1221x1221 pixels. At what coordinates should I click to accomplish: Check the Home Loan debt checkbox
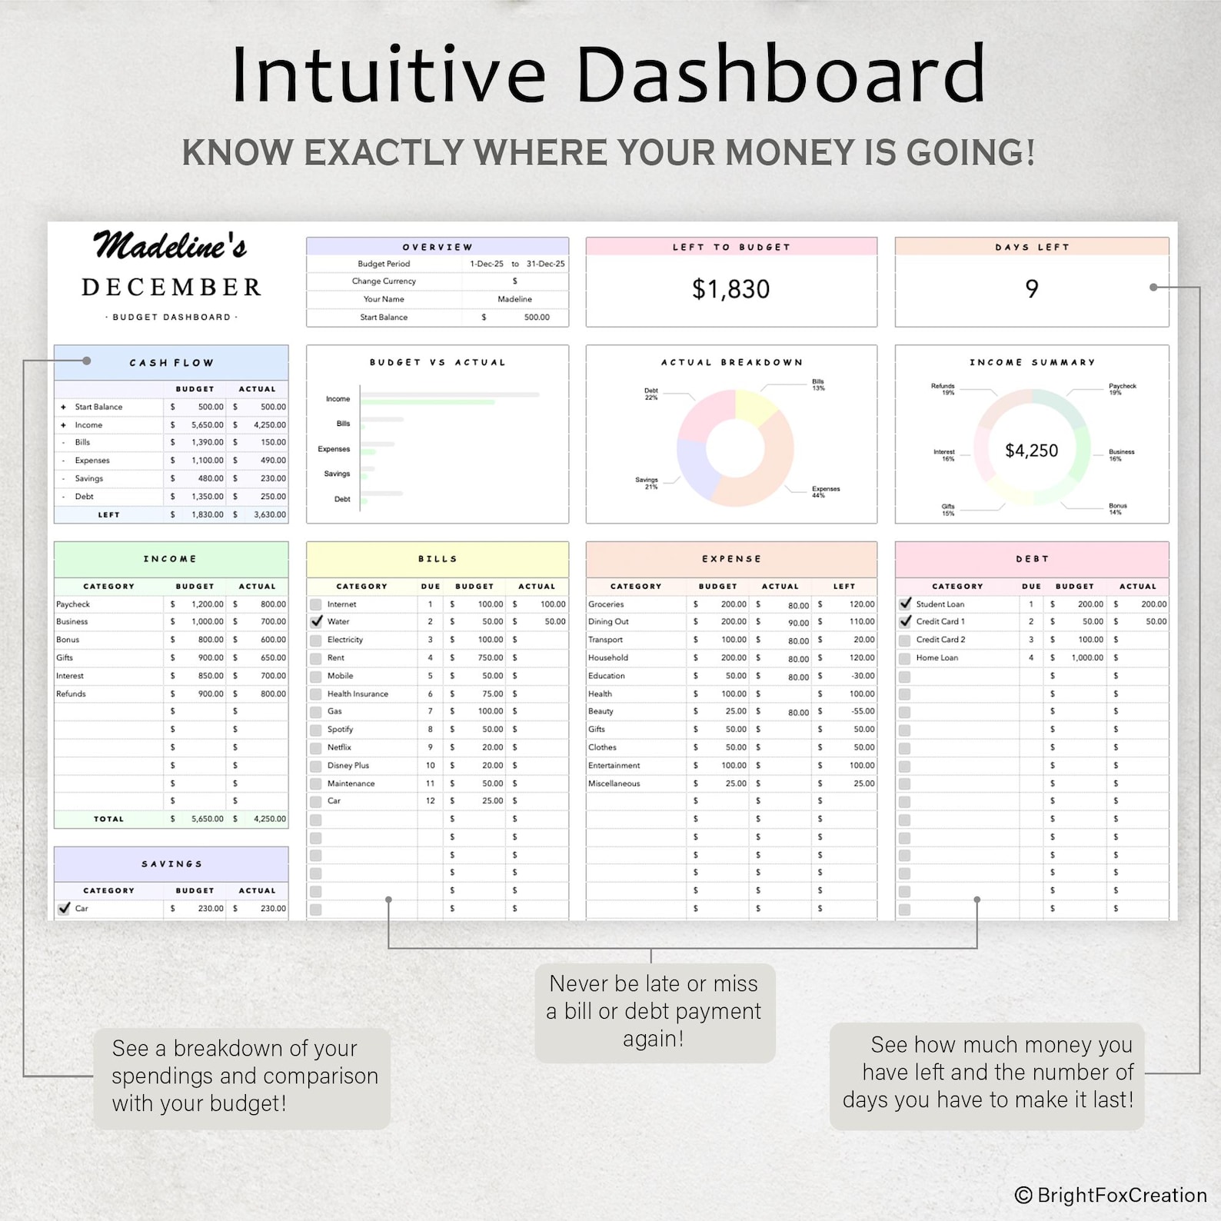905,658
